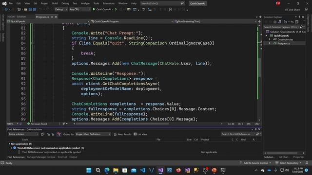Image resolution: width=312 pixels, height=175 pixels.
Task: Navigate backward using the round back arrow
Action: tap(6, 9)
